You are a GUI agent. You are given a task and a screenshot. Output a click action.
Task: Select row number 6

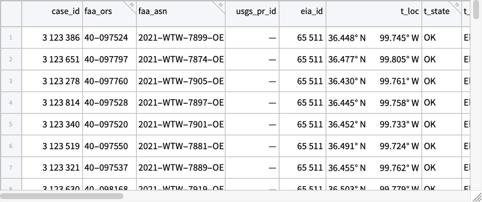[11, 146]
